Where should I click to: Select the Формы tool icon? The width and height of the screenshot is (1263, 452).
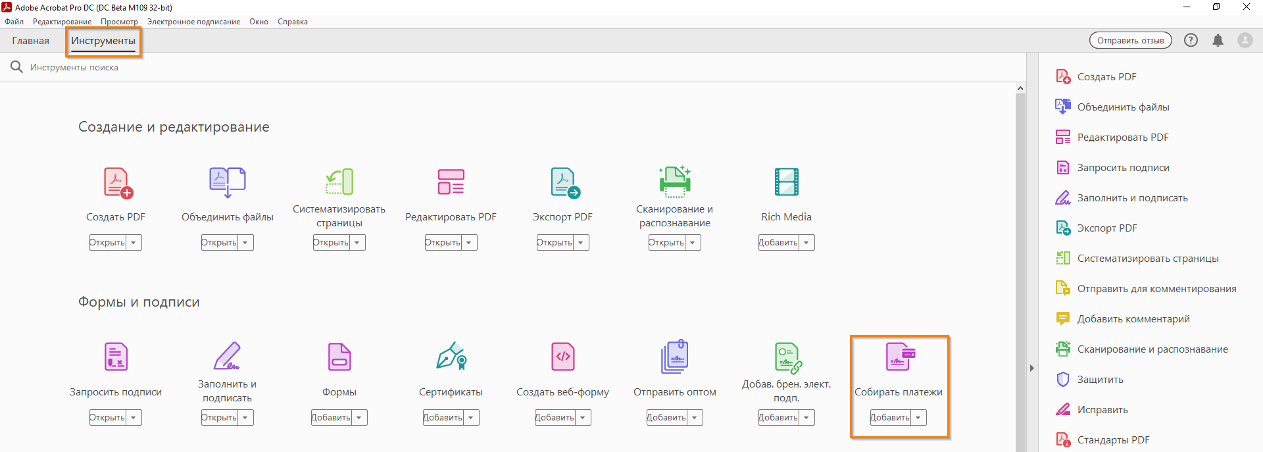pyautogui.click(x=339, y=357)
